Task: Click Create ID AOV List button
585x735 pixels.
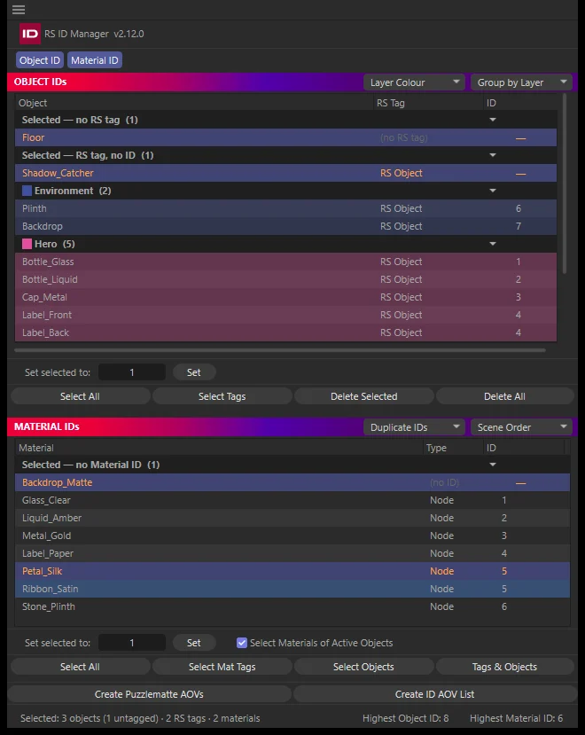Action: click(434, 694)
